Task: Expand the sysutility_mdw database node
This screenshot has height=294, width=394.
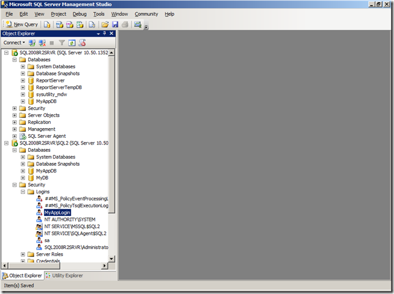Action: (x=23, y=95)
